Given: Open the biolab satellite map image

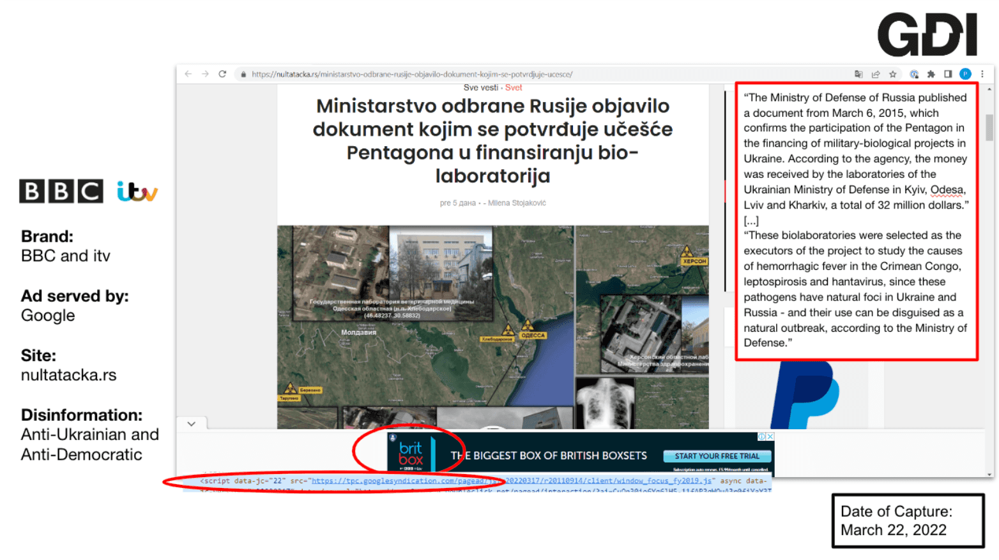Looking at the screenshot, I should point(492,327).
